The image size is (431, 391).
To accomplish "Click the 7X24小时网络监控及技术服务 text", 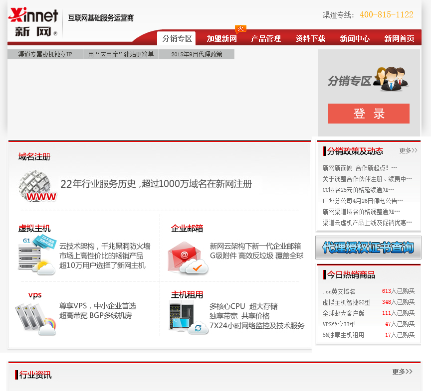I will [257, 326].
